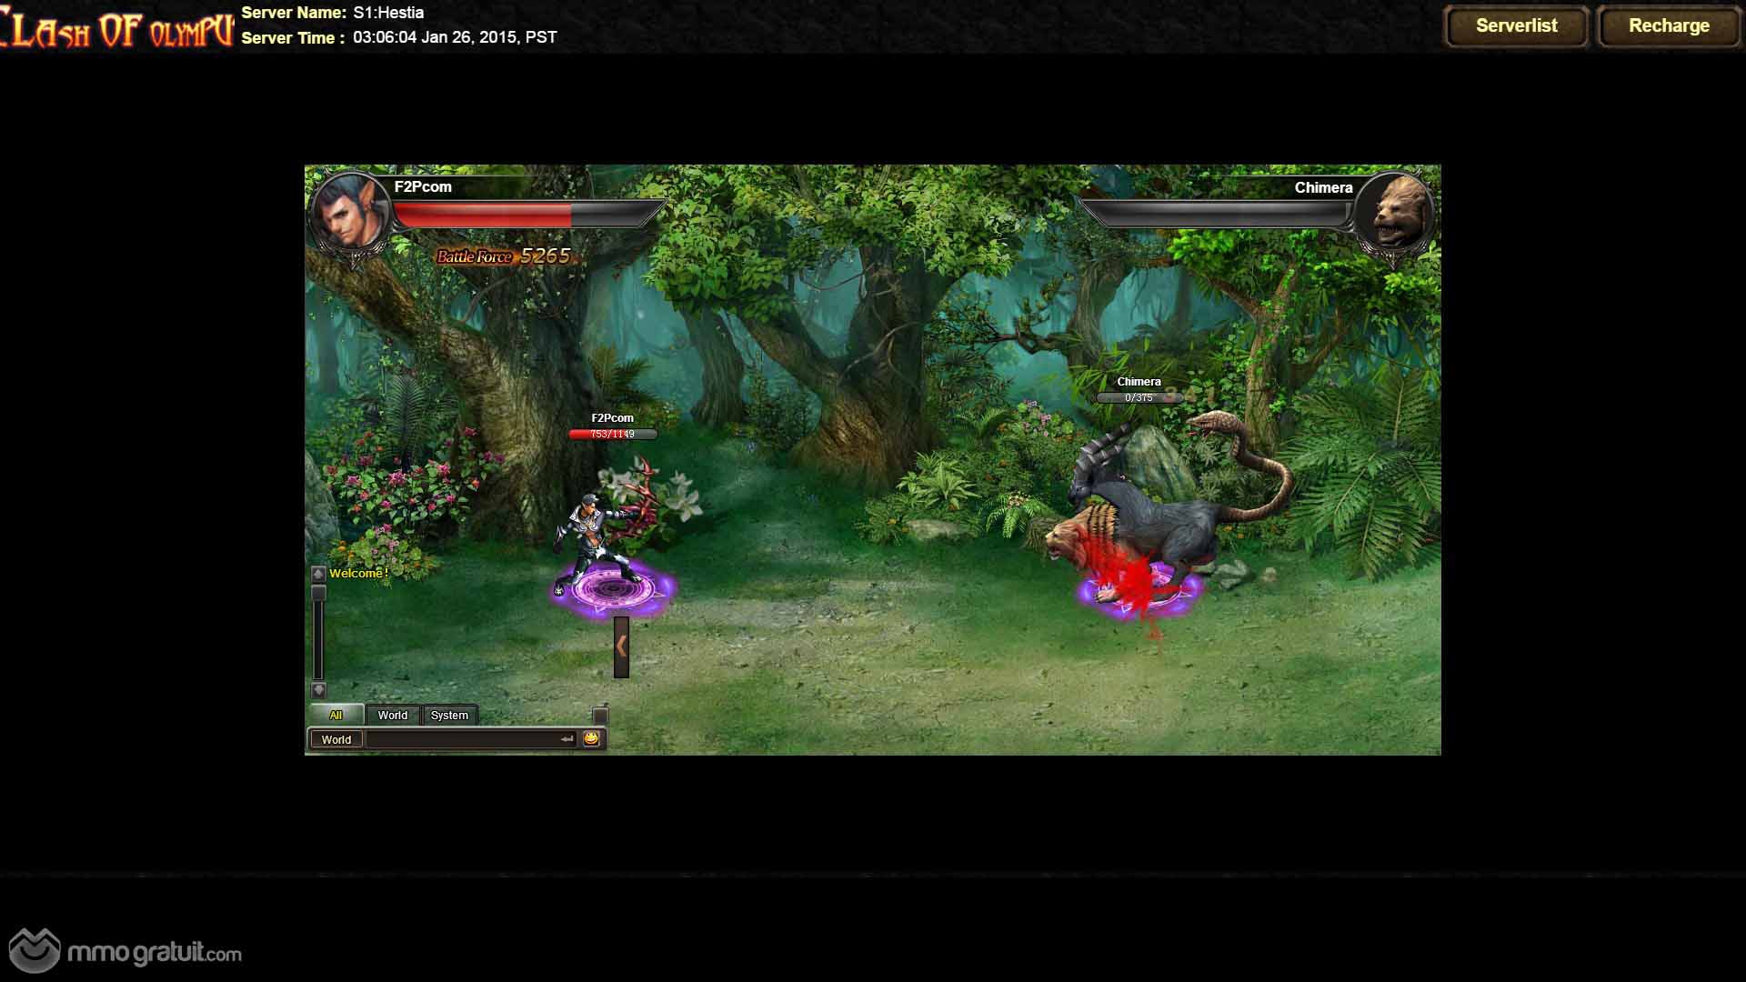This screenshot has width=1746, height=982.
Task: Click the Battle Force 5265 text
Action: click(504, 256)
